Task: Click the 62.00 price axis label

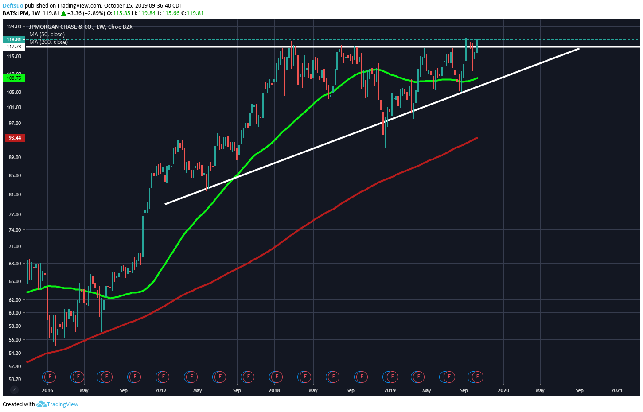Action: point(15,300)
